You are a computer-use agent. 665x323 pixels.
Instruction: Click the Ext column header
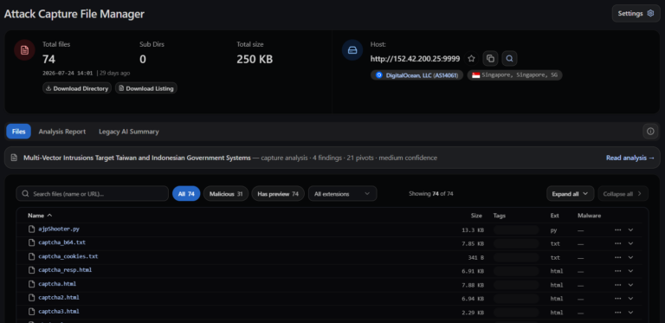click(554, 216)
